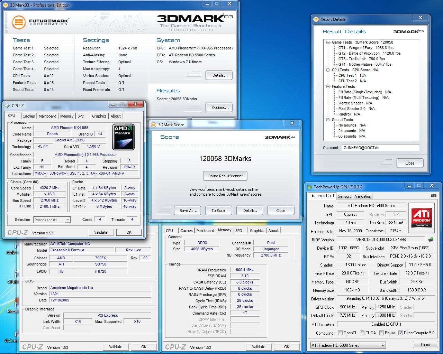Close the 3DMark Score dialog with Close button
Screen dimensions: 443x354
(x=281, y=211)
